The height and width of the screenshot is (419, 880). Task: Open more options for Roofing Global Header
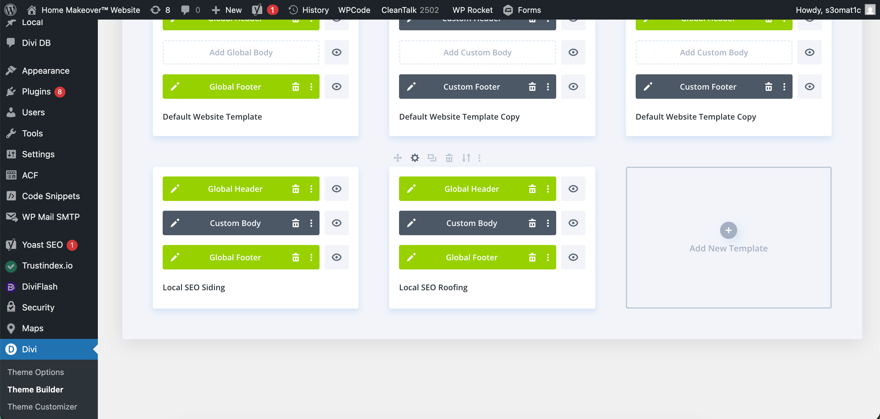[548, 189]
